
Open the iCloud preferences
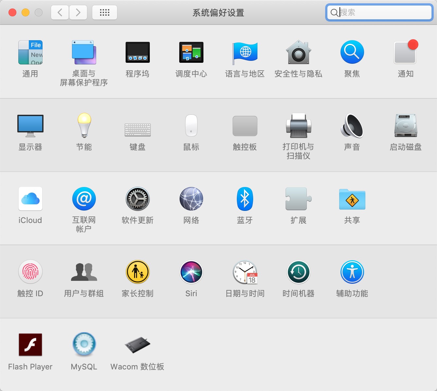(30, 199)
